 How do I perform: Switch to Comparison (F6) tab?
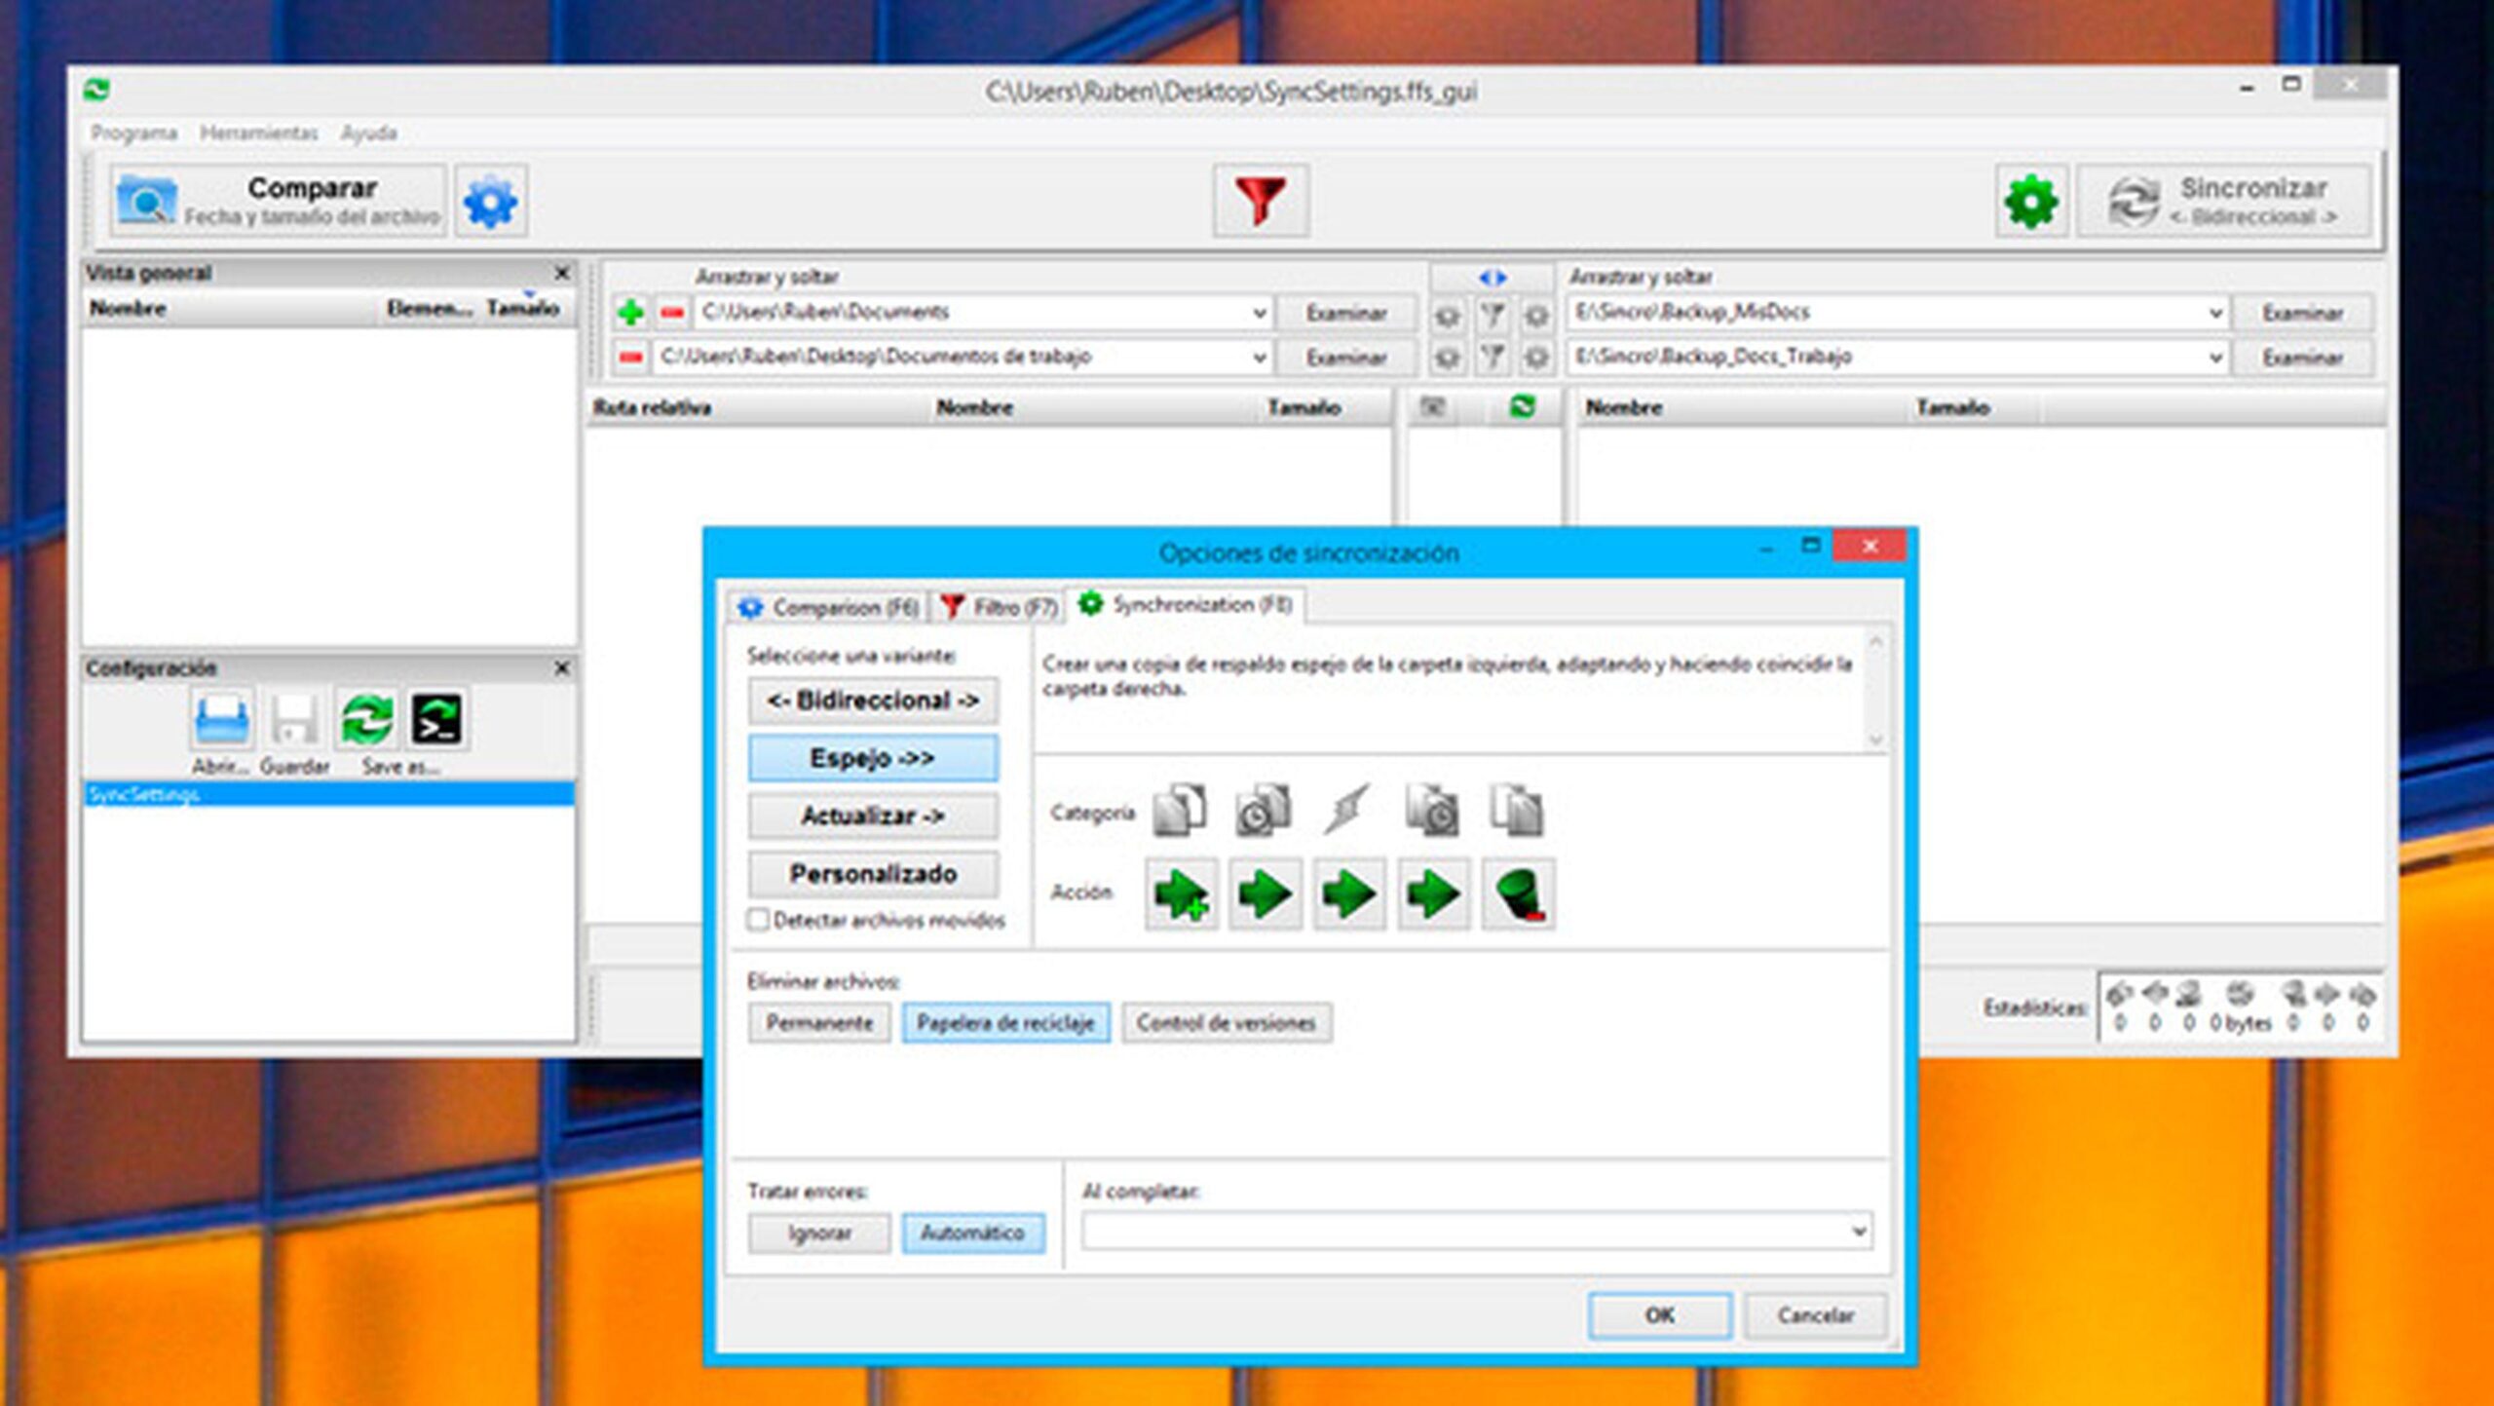[x=829, y=608]
